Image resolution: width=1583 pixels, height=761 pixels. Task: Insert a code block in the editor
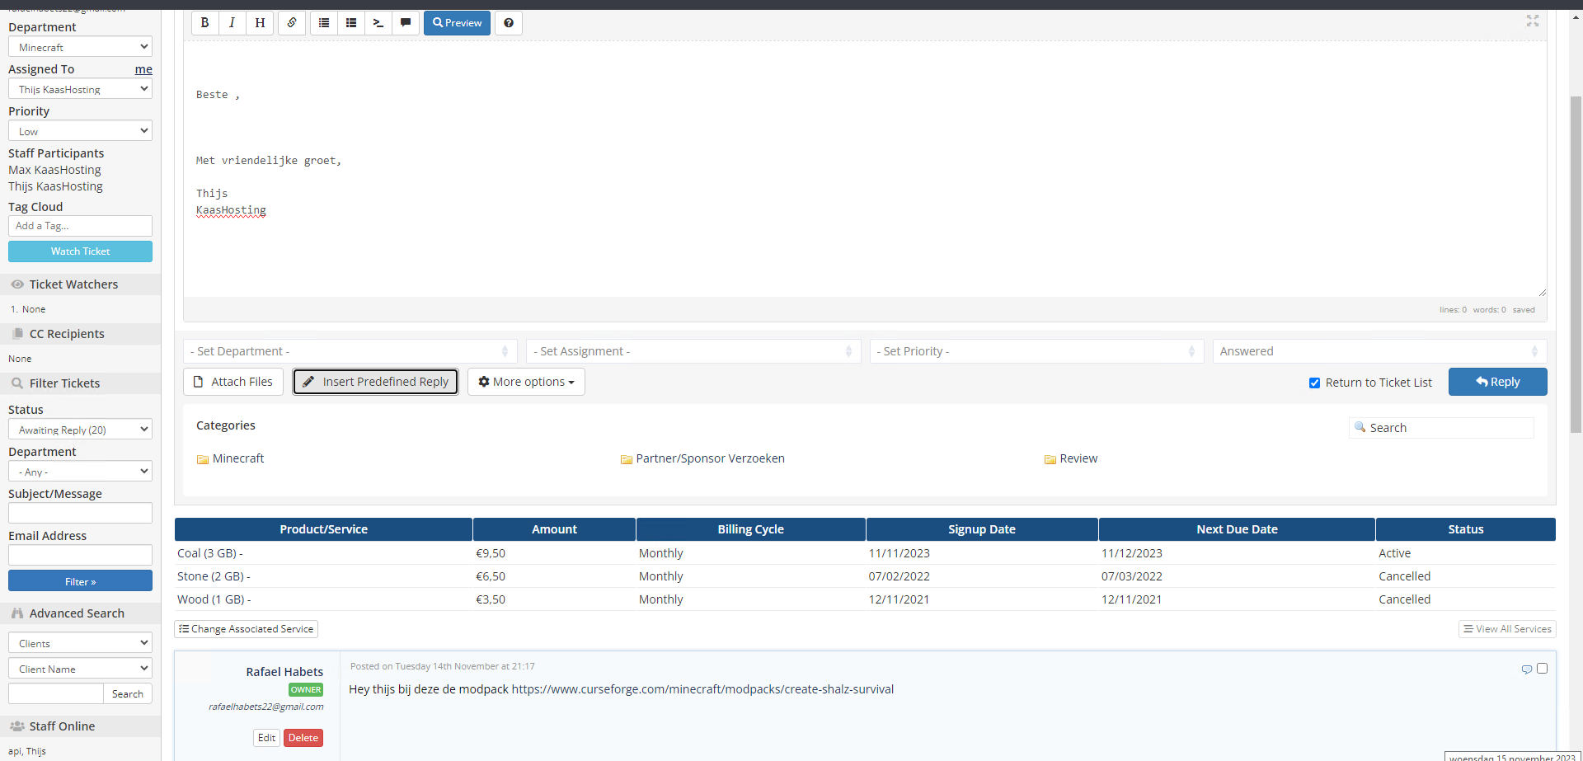[378, 23]
